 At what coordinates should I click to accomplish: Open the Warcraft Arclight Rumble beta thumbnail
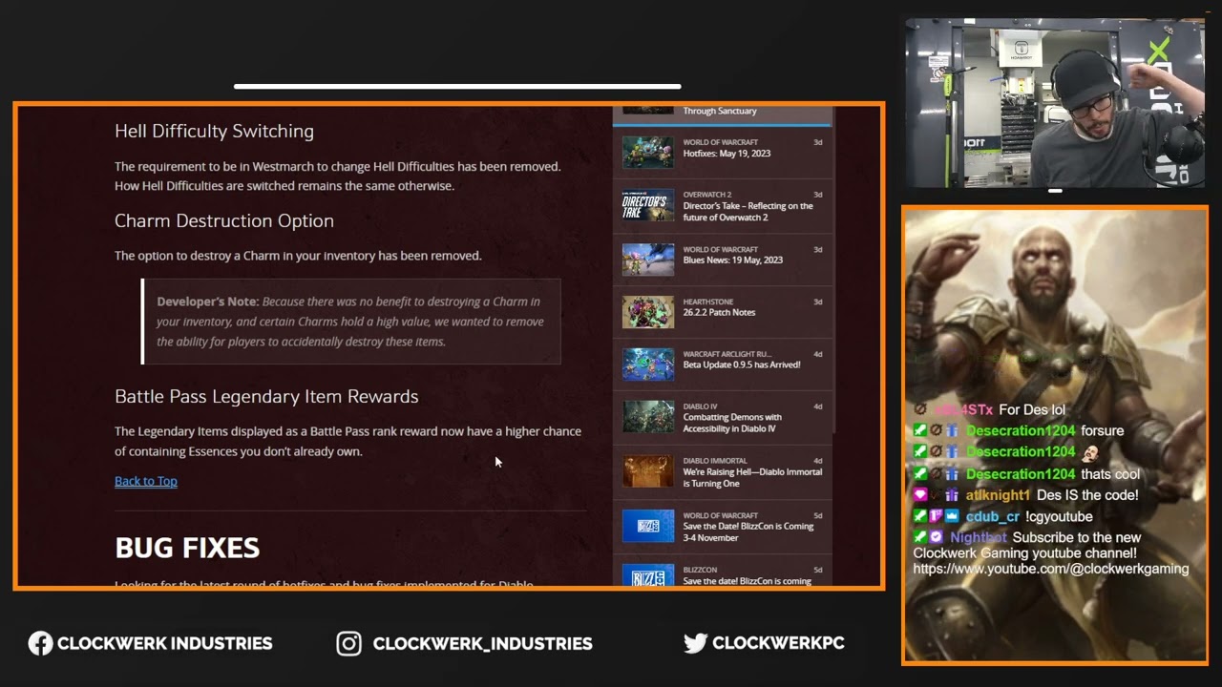[x=648, y=364]
